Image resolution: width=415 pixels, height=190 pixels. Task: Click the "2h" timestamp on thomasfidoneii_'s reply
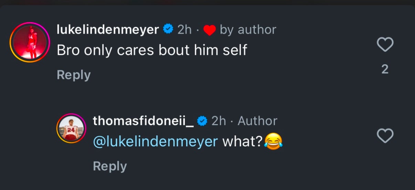point(219,121)
